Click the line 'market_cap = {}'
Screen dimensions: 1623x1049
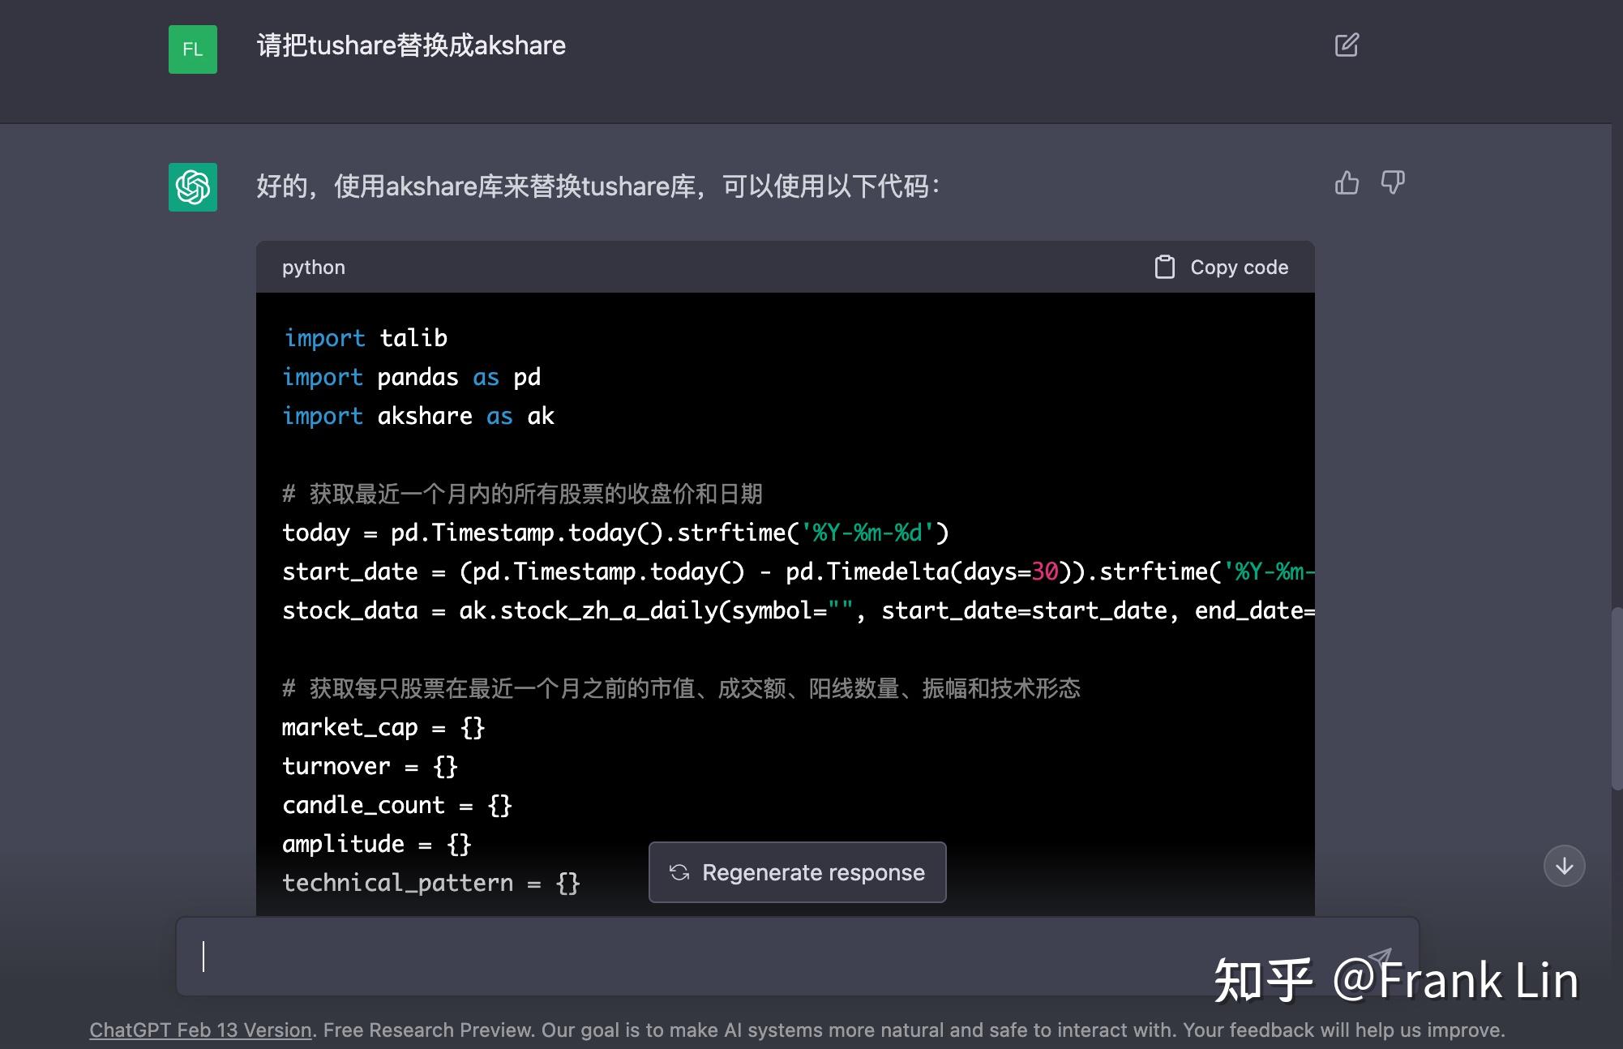tap(383, 727)
